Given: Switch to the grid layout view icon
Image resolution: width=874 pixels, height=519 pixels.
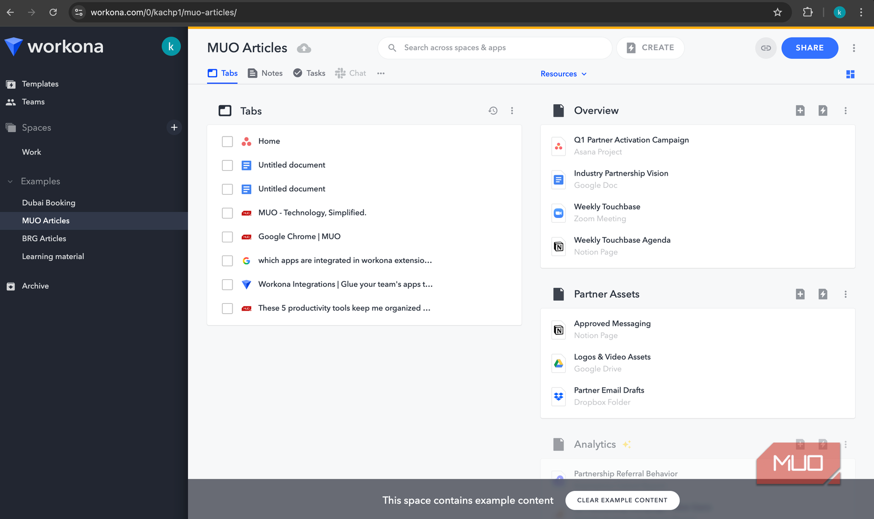Looking at the screenshot, I should (x=850, y=74).
